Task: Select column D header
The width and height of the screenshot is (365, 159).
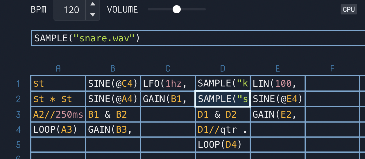Action: pos(223,69)
